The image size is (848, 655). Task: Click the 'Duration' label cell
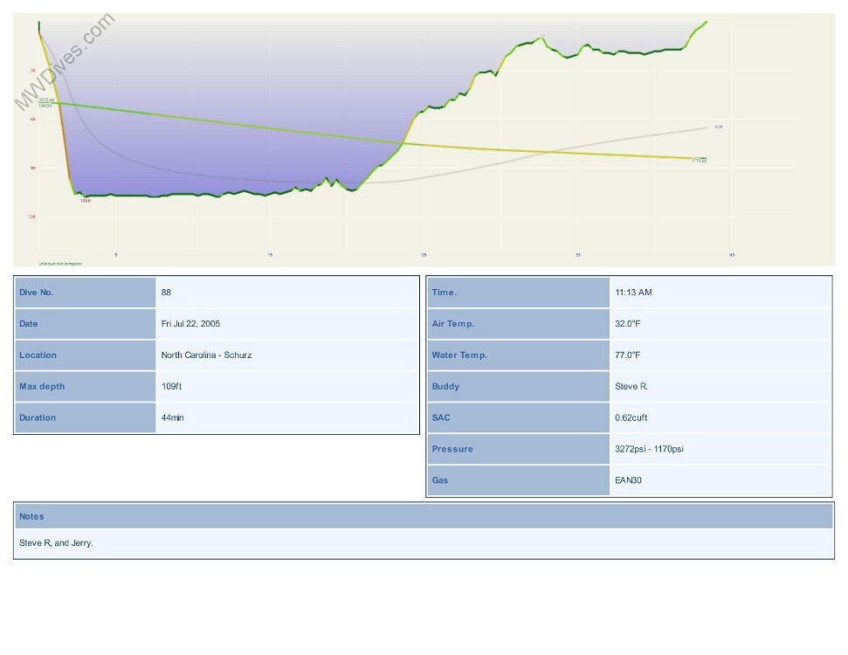tap(86, 418)
